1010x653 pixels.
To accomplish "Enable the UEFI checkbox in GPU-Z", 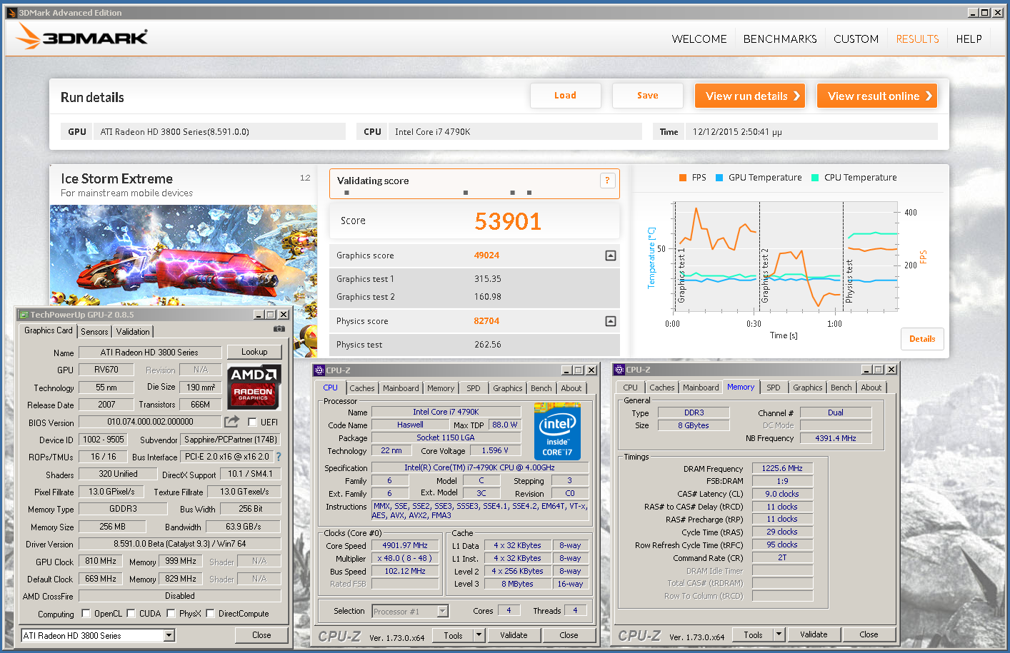I will 252,422.
